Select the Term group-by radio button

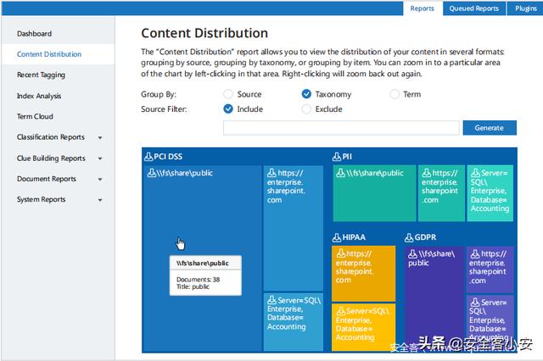[x=395, y=94]
